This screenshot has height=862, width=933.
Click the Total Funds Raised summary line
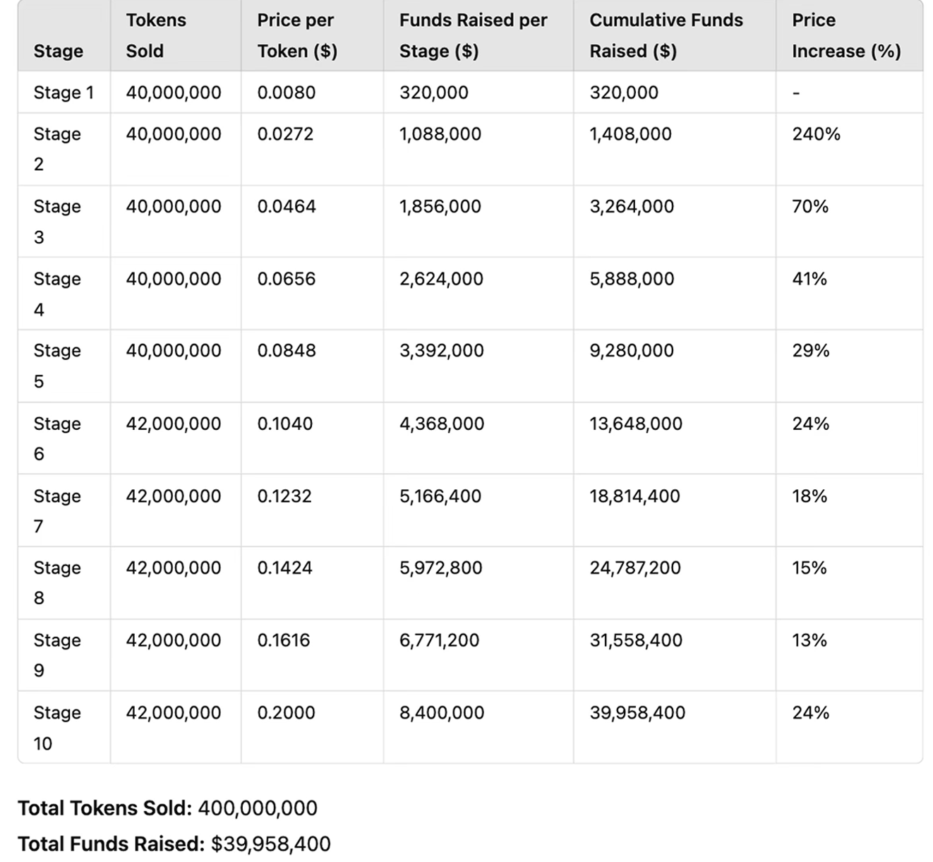point(174,844)
